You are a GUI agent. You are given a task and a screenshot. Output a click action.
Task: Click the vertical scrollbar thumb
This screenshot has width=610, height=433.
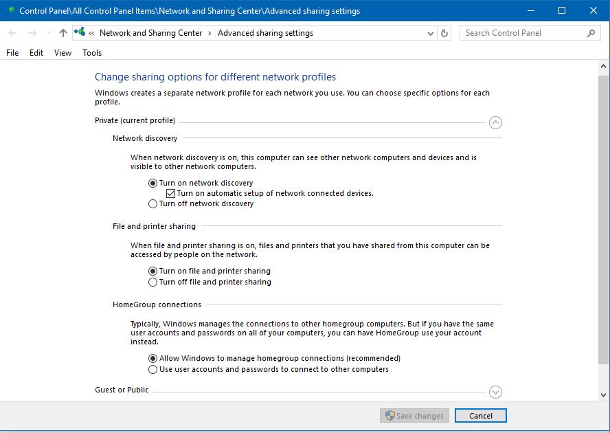point(603,220)
